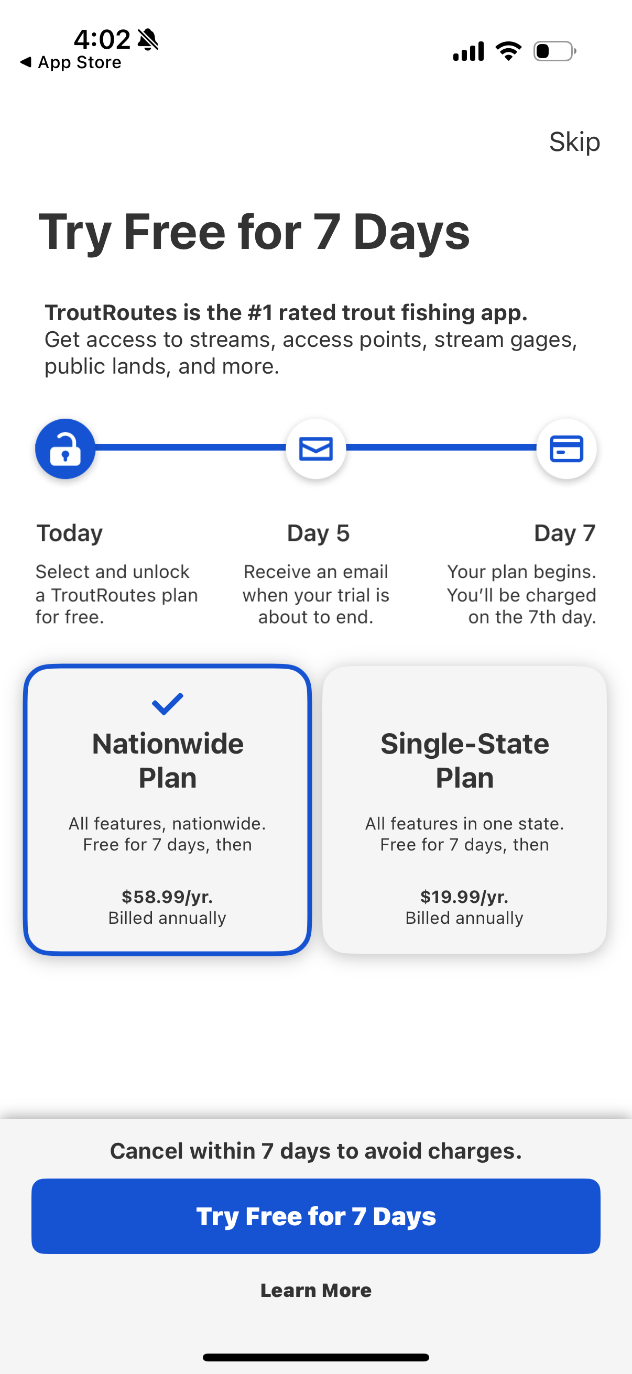Tap the battery indicator icon
The width and height of the screenshot is (632, 1374).
tap(554, 51)
